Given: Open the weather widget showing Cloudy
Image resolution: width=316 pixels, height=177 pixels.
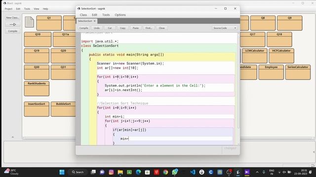Looking at the screenshot, I should tap(12, 172).
